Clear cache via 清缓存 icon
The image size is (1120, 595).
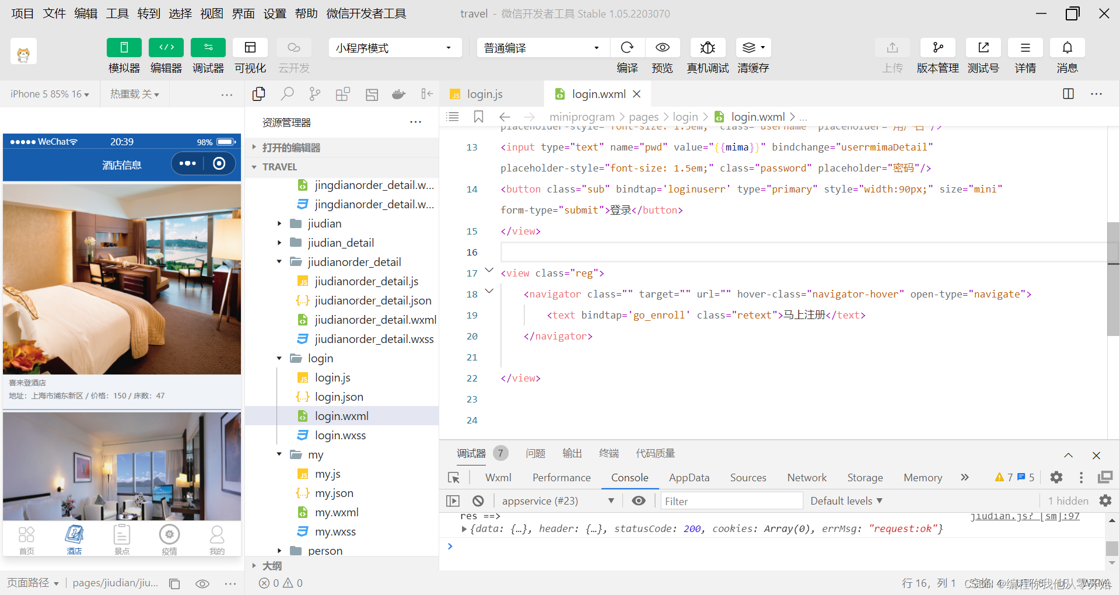point(753,48)
